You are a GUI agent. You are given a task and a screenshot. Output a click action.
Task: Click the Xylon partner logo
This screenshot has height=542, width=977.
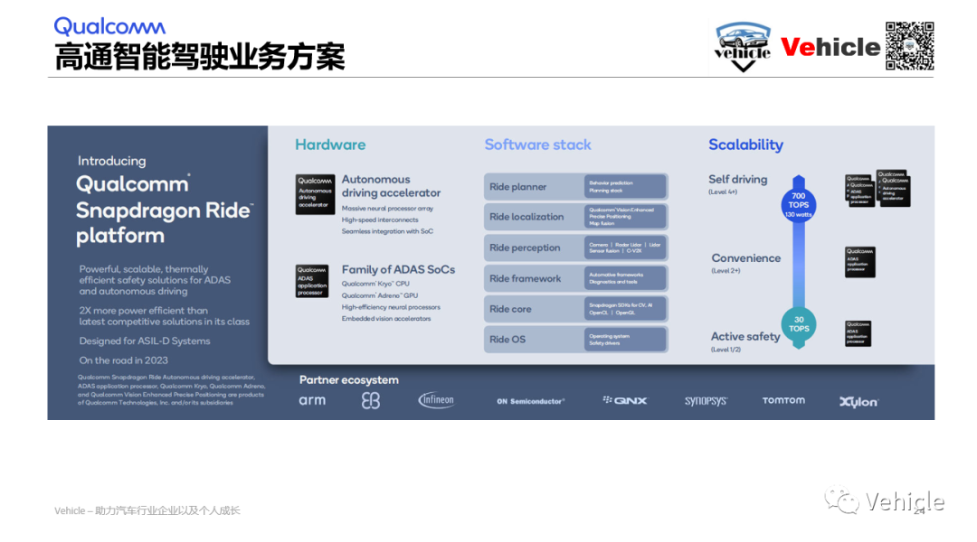pos(858,402)
